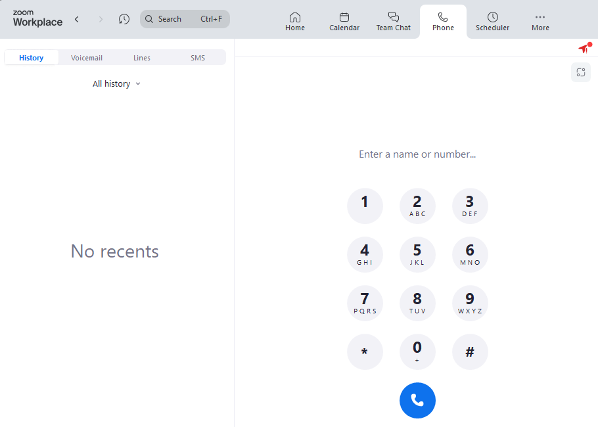Image resolution: width=598 pixels, height=427 pixels.
Task: Expand the All history dropdown
Action: point(116,84)
